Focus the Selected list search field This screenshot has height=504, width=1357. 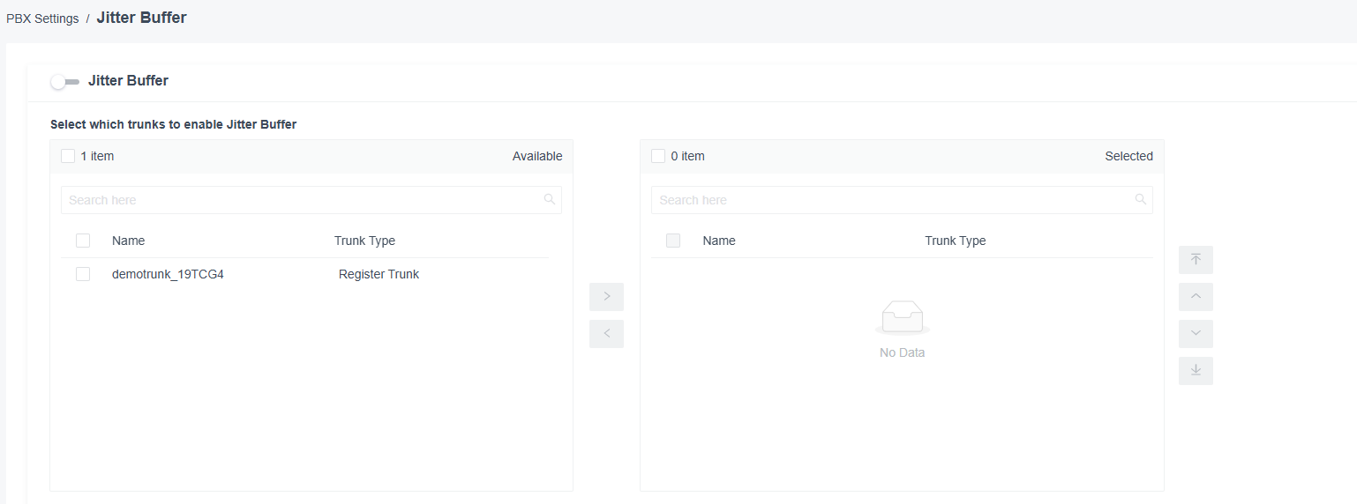click(x=902, y=200)
